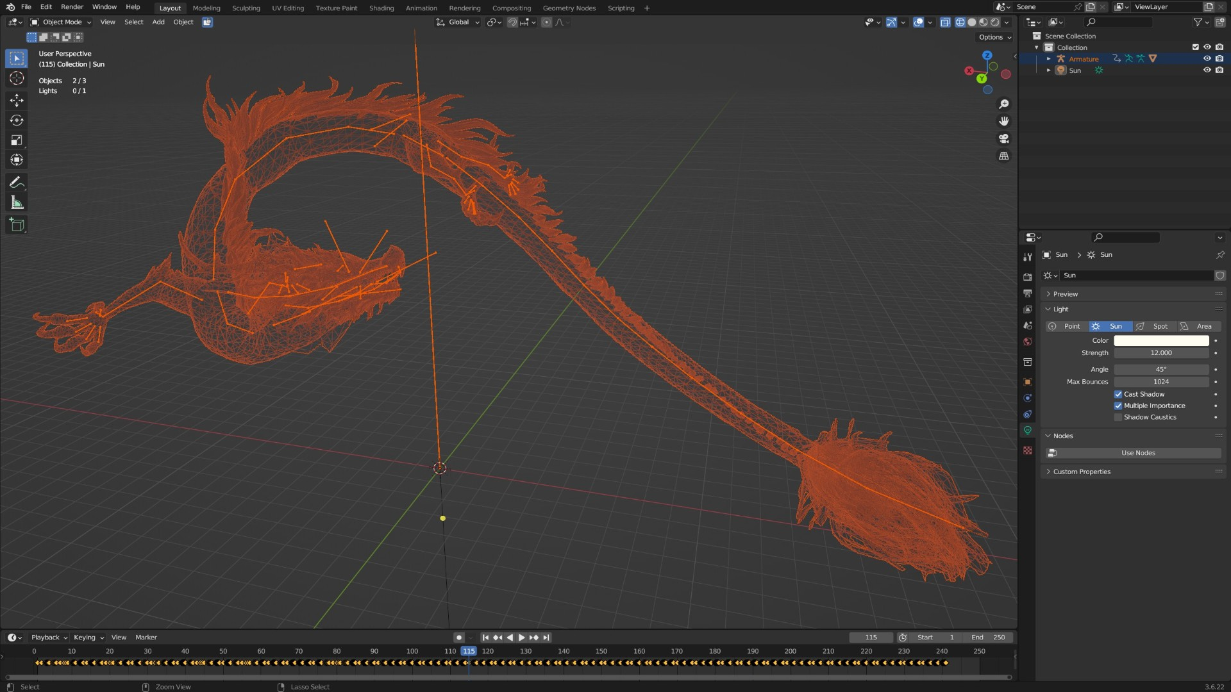Viewport: 1231px width, 692px height.
Task: Select the Transform tool
Action: point(17,160)
